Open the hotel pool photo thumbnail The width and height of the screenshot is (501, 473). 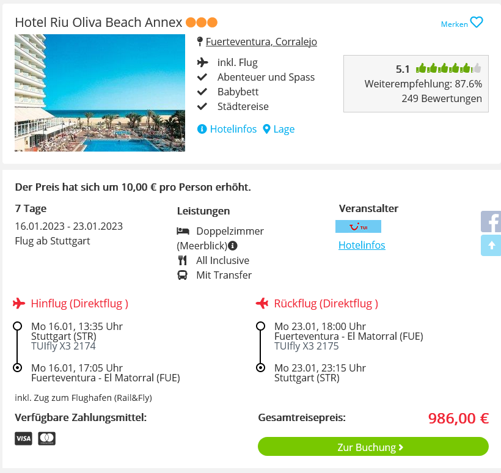(x=100, y=93)
